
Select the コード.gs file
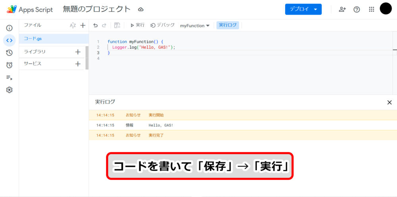click(54, 39)
